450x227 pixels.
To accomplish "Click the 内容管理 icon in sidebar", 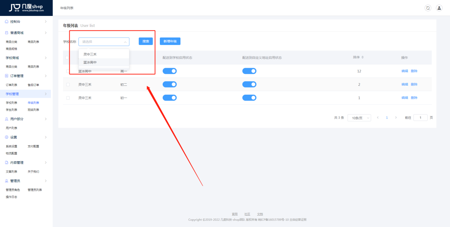I will click(x=7, y=163).
